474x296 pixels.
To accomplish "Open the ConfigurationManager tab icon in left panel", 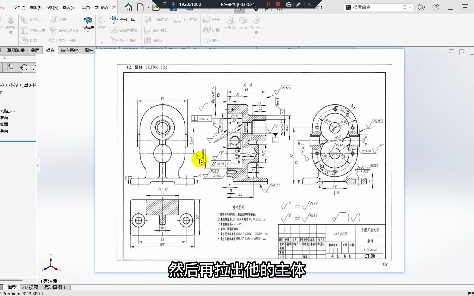I will tap(10, 67).
